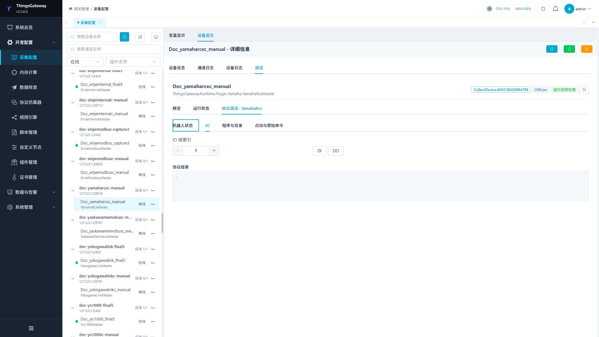Open the tab list dropdown at far right
The height and width of the screenshot is (337, 599).
[x=593, y=22]
